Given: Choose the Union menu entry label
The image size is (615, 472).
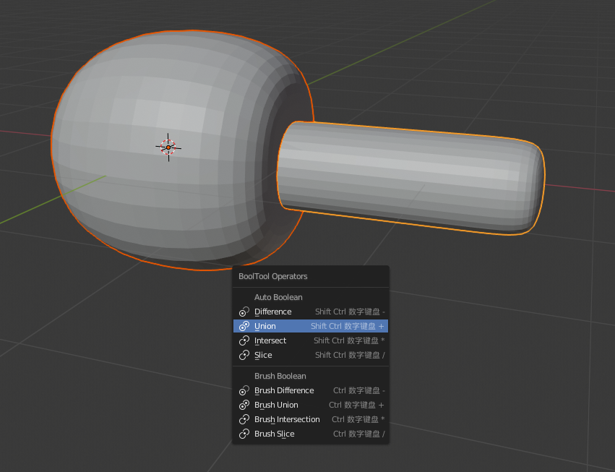Looking at the screenshot, I should click(265, 326).
